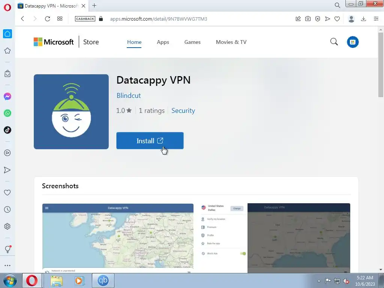Close the Datacappy VPN tab
Image resolution: width=384 pixels, height=288 pixels.
(84, 6)
